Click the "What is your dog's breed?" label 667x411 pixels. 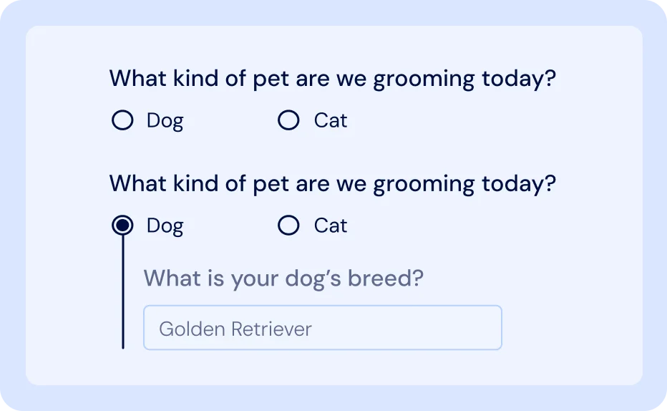(283, 278)
